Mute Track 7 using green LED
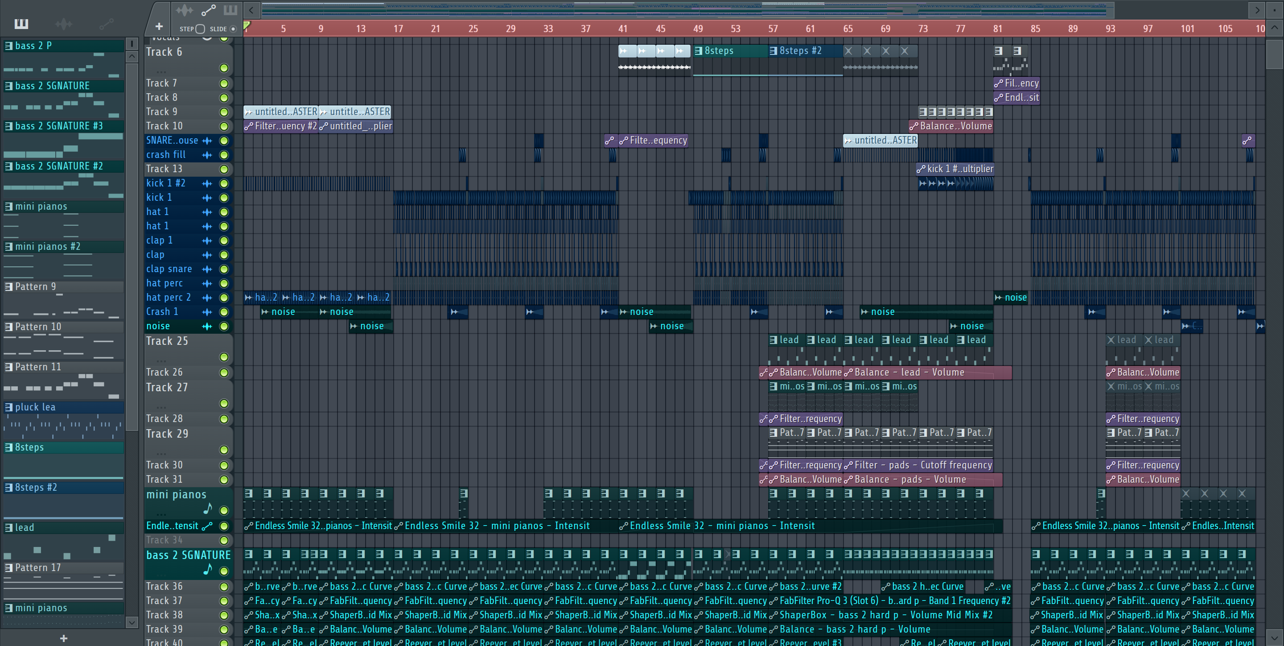Image resolution: width=1284 pixels, height=646 pixels. pos(224,83)
